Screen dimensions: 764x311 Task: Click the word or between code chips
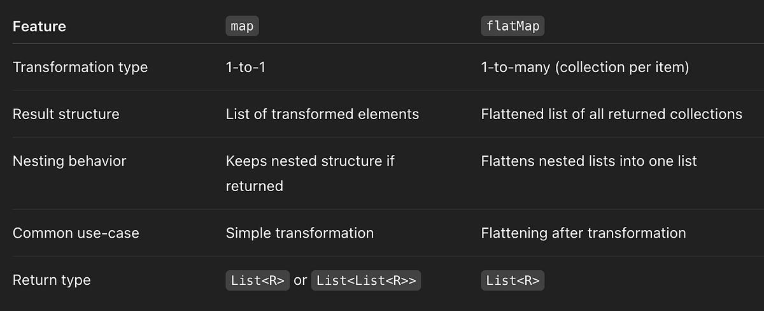(301, 280)
